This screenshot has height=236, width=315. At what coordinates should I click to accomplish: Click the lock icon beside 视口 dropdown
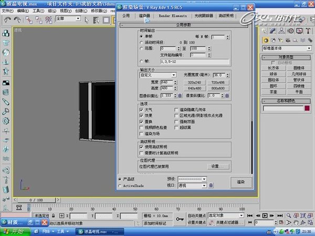tap(211, 185)
